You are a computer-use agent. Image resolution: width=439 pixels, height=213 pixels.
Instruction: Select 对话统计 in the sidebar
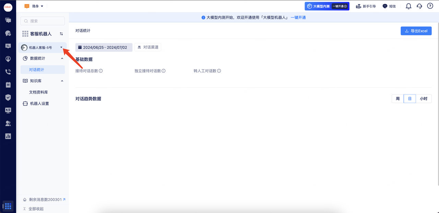coord(43,70)
